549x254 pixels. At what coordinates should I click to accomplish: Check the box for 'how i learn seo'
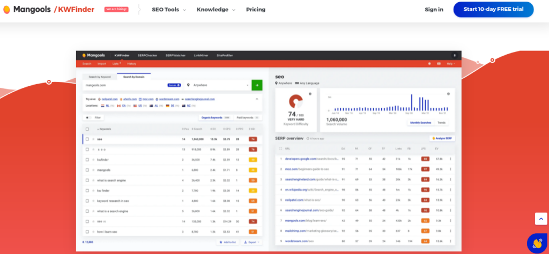pyautogui.click(x=87, y=231)
